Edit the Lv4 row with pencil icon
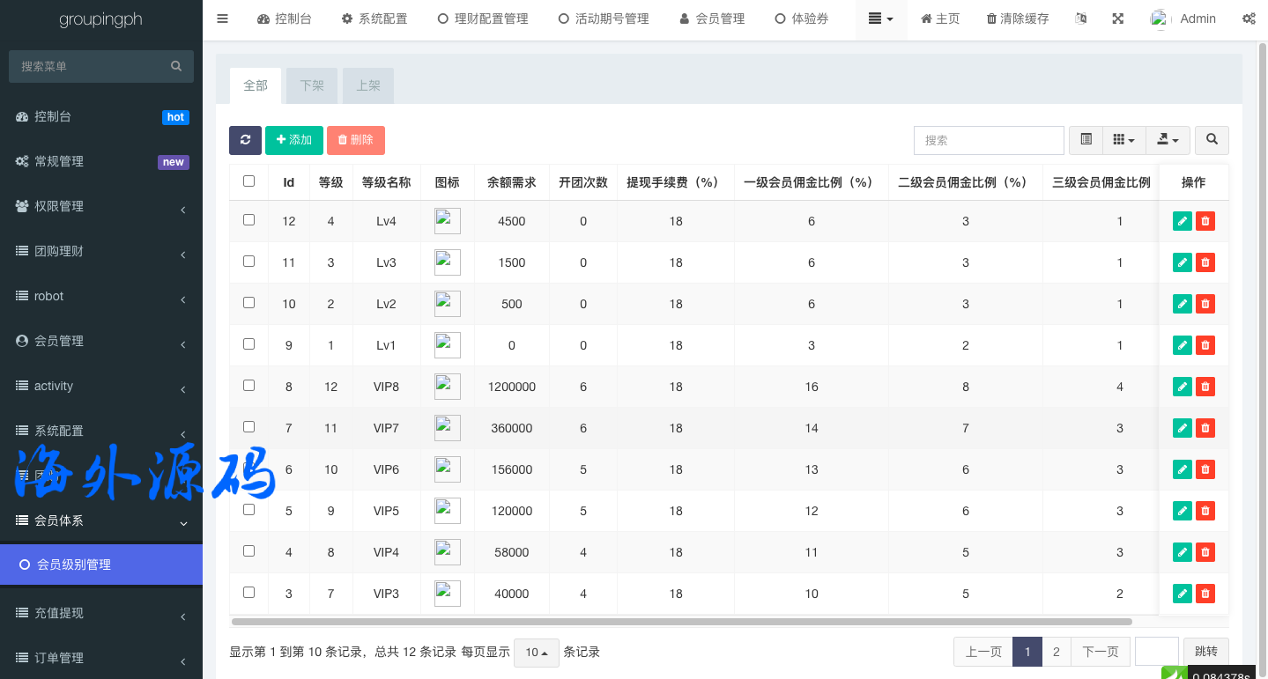The image size is (1268, 679). [1183, 221]
